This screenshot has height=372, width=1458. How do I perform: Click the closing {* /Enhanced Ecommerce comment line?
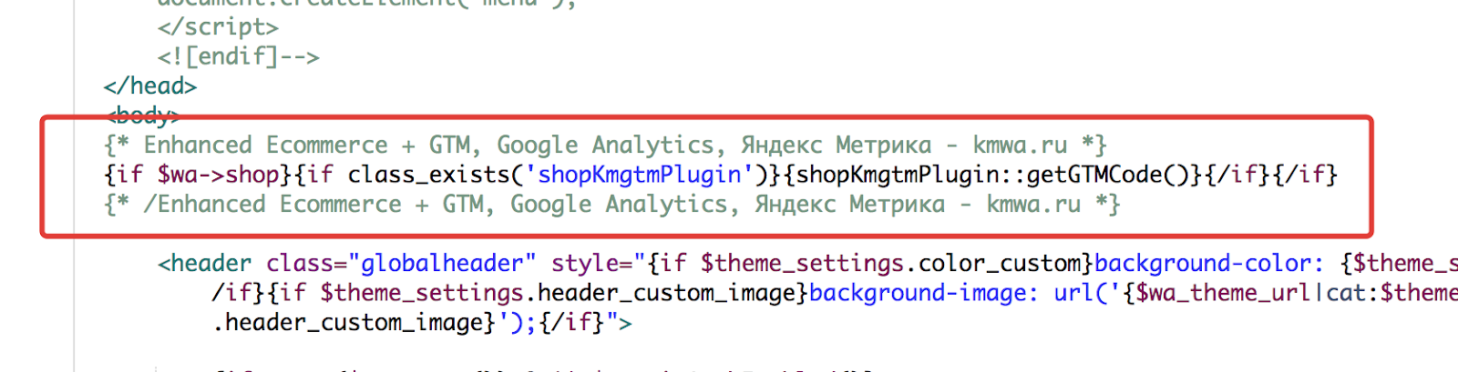pos(612,205)
